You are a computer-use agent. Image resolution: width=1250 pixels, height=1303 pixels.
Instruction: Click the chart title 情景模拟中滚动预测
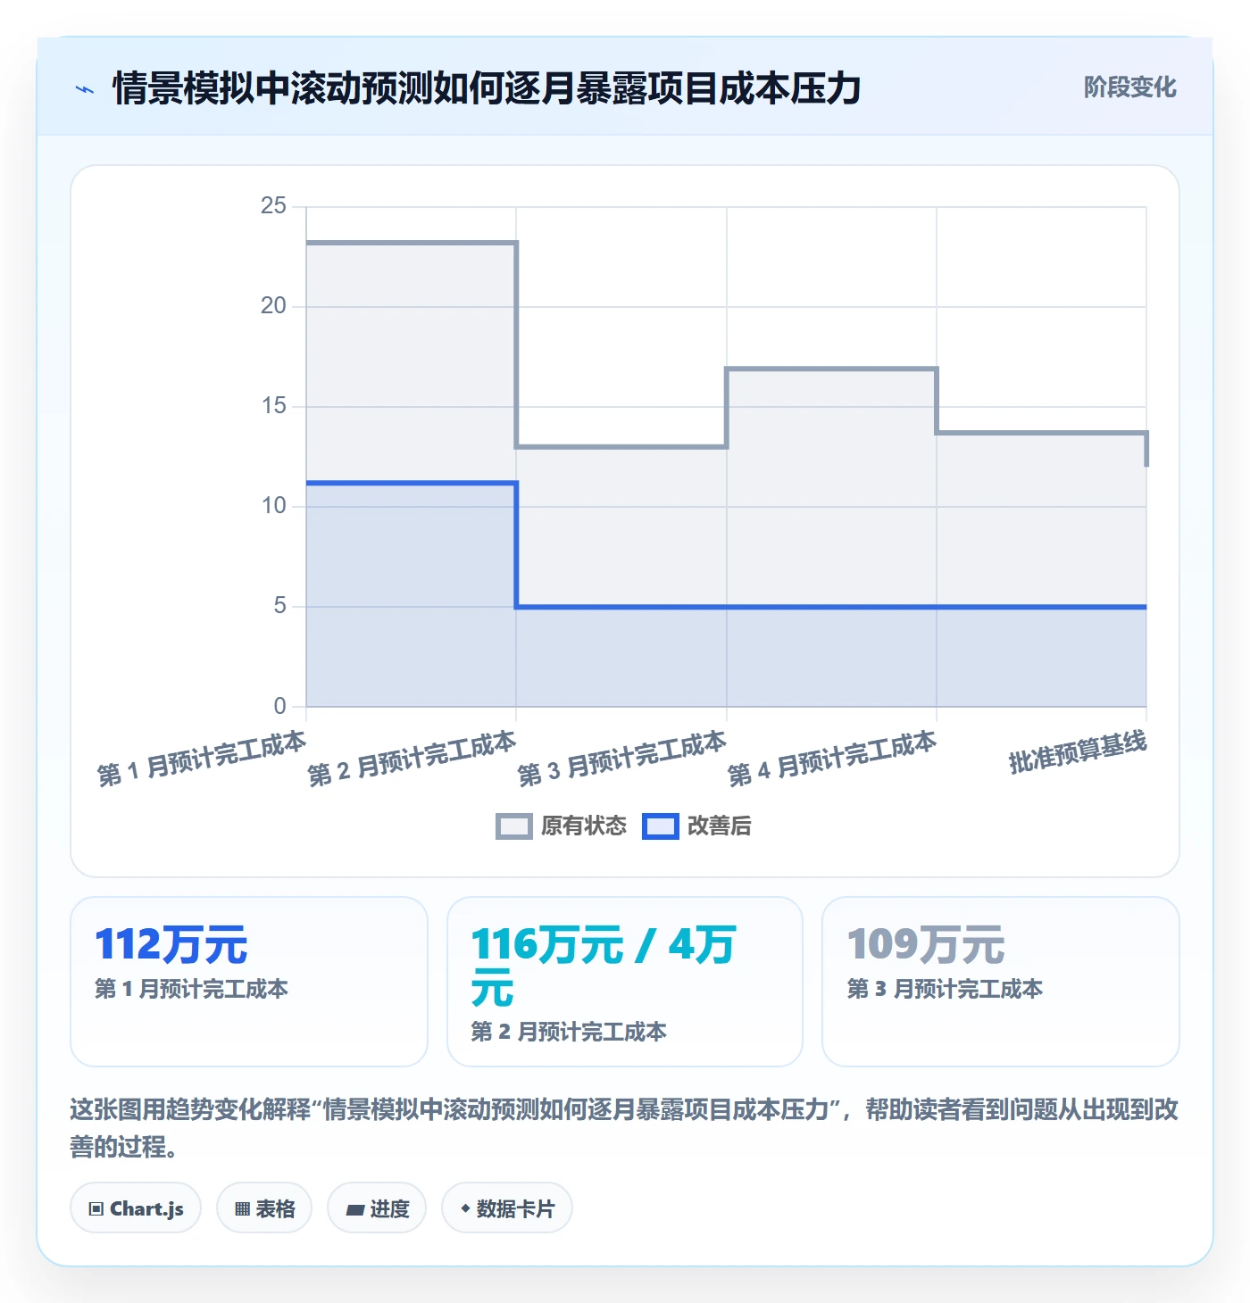pos(487,88)
